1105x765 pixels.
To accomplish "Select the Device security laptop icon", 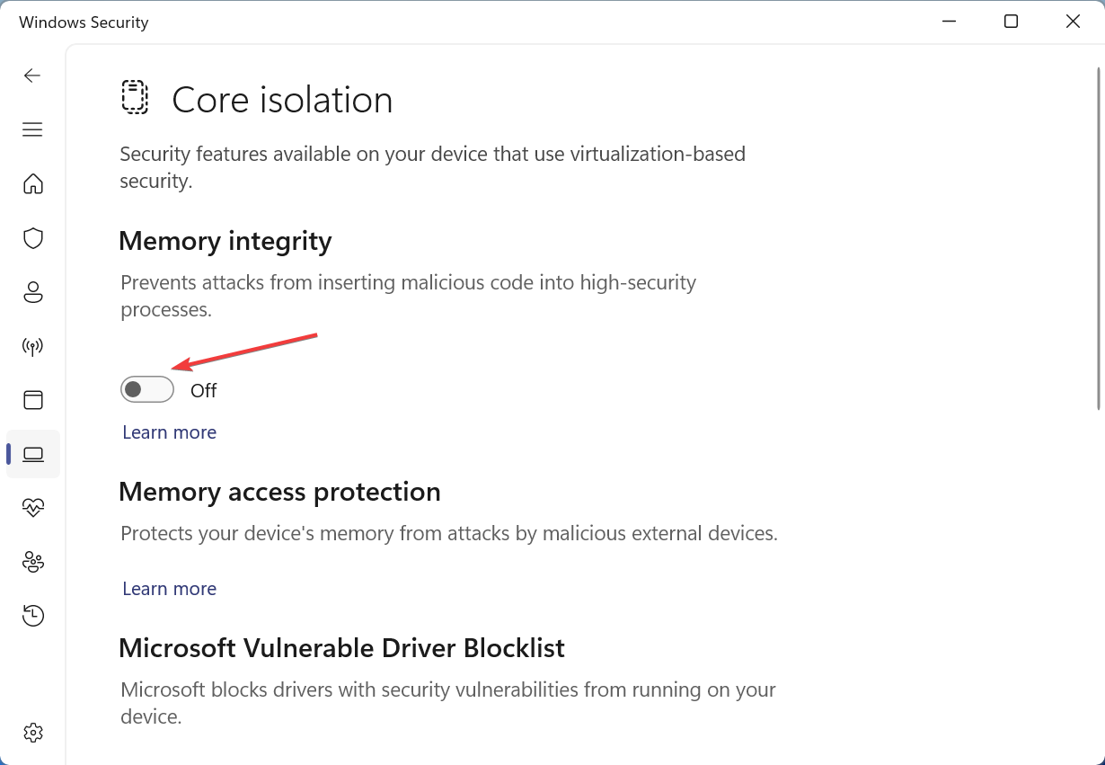I will point(33,454).
